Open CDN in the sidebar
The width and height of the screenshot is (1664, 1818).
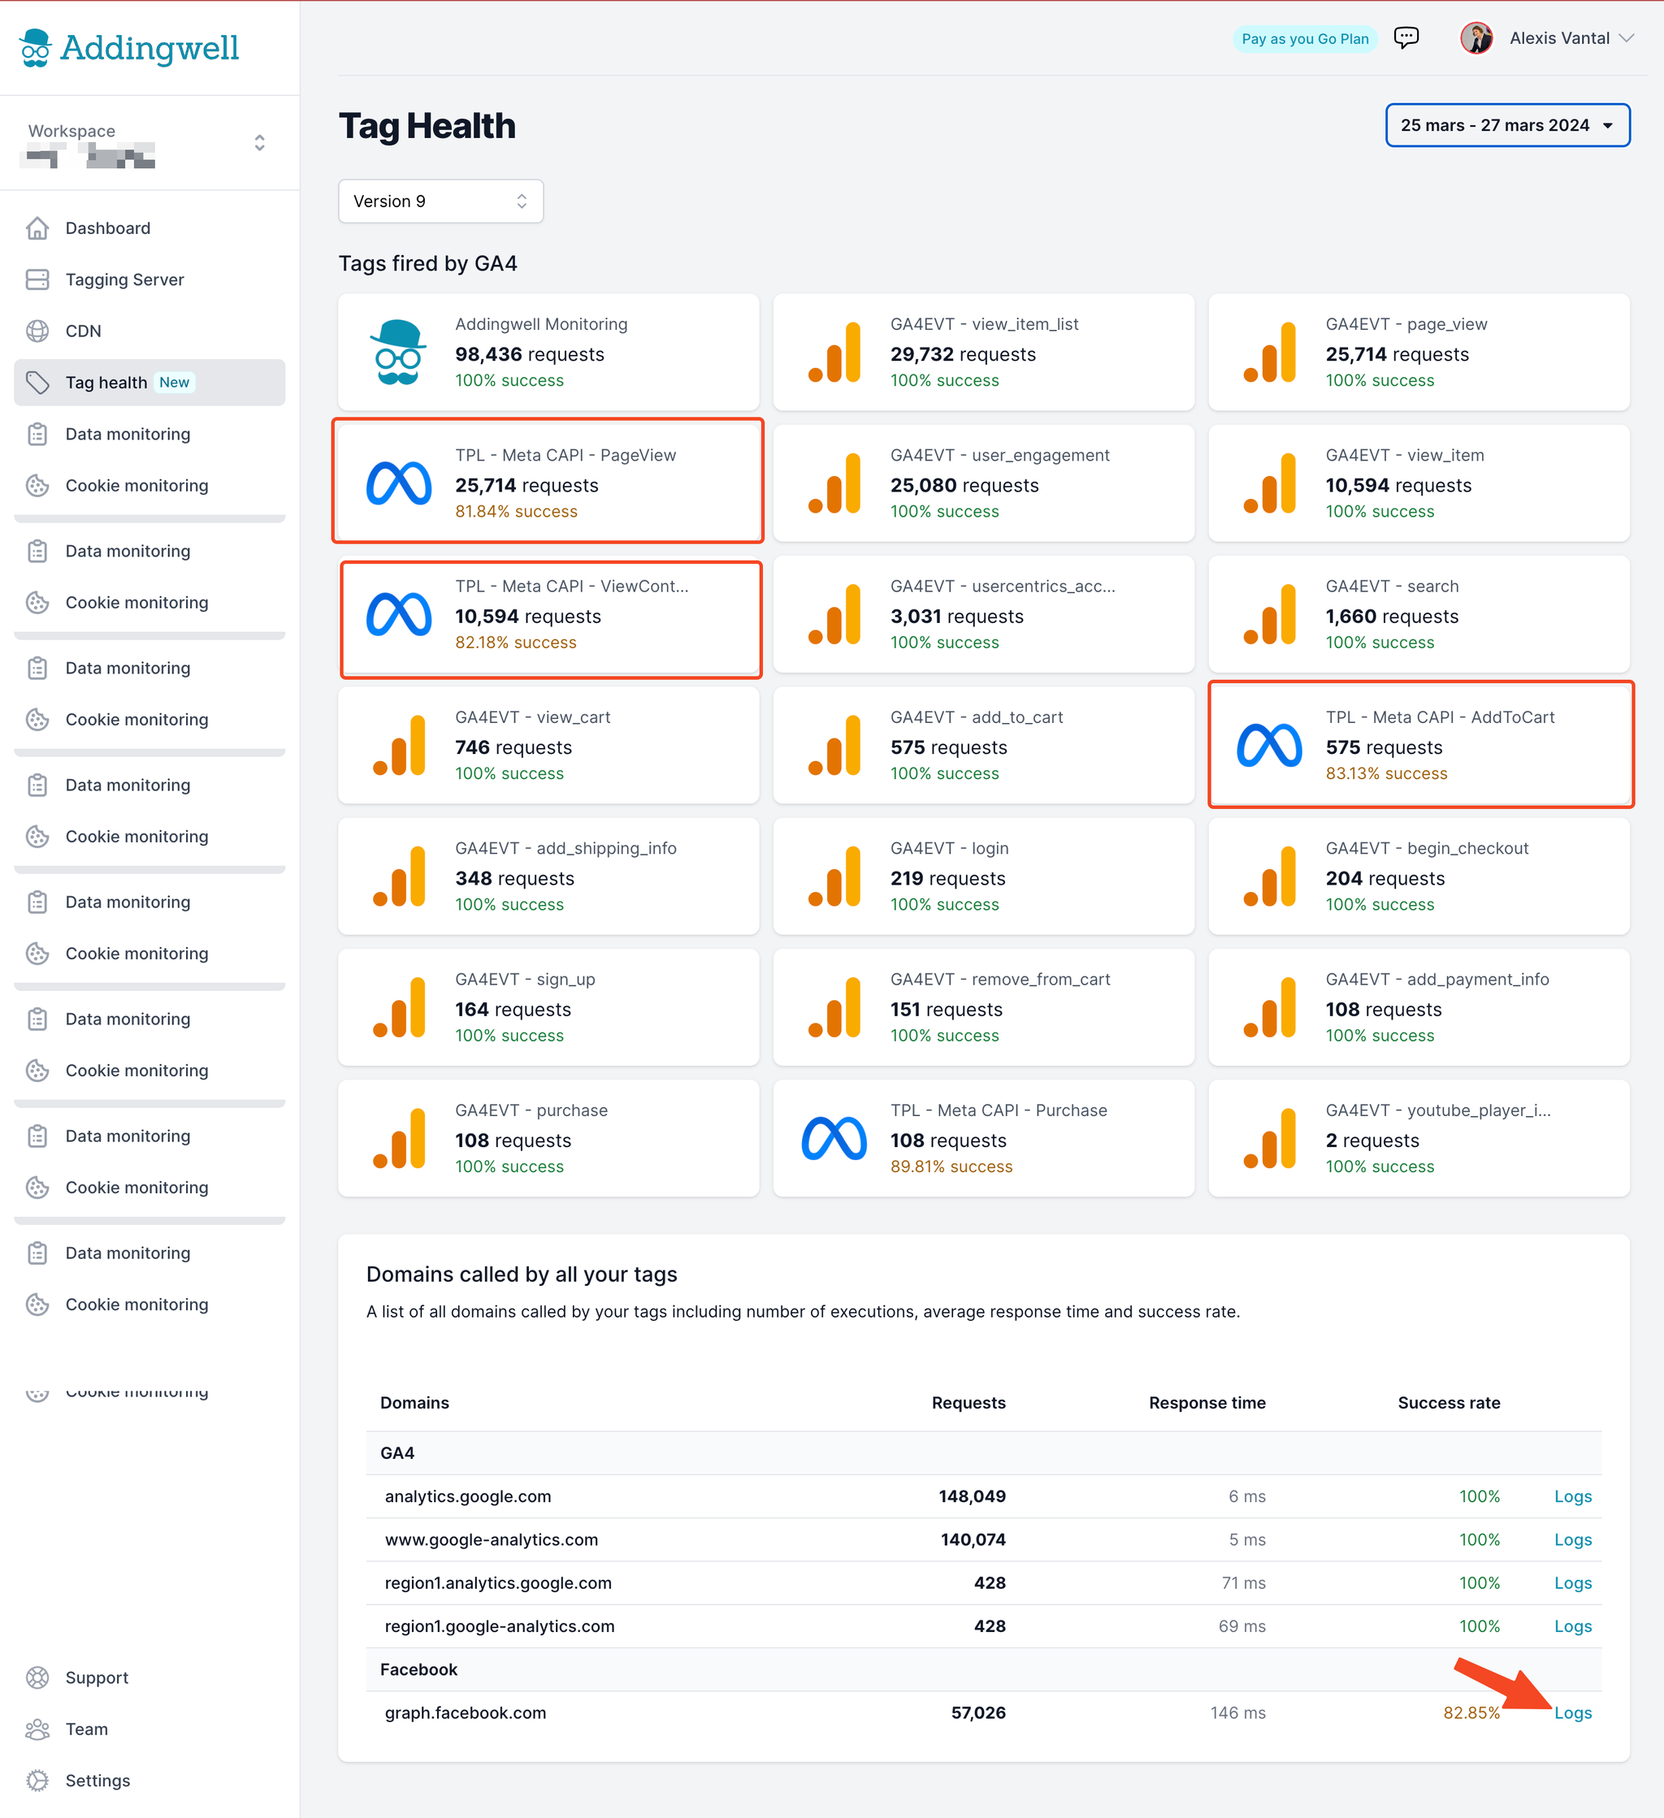(x=149, y=331)
